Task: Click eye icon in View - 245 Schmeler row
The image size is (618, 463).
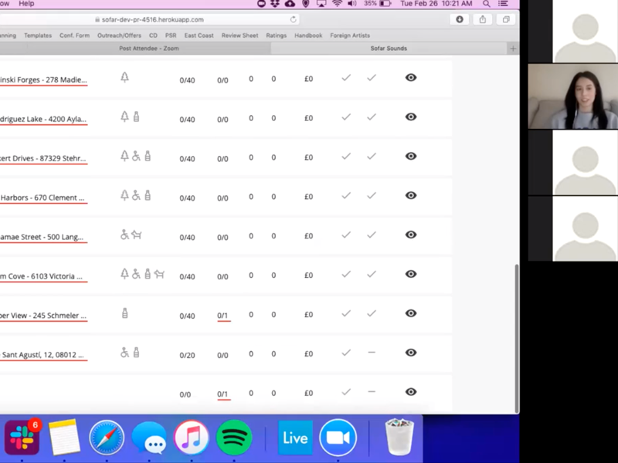Action: 411,313
